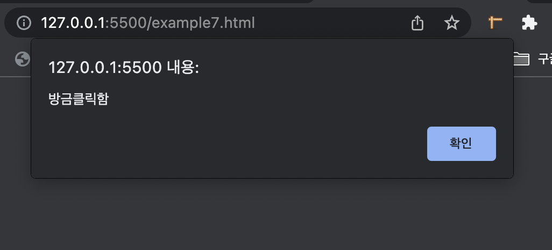This screenshot has height=250, width=552.
Task: Click the globe bookmark icon
Action: coord(22,59)
